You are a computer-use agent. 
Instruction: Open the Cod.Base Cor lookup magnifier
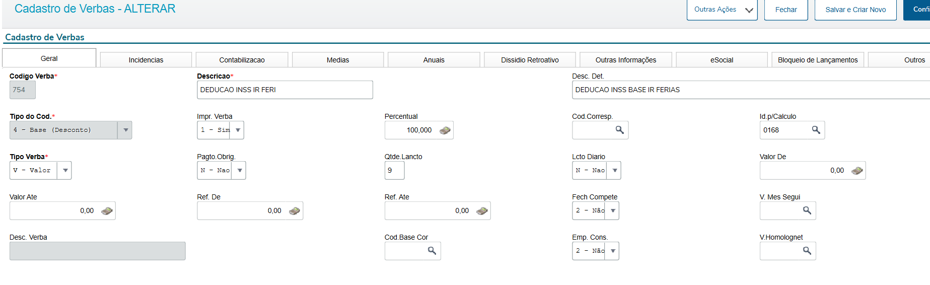pyautogui.click(x=432, y=251)
